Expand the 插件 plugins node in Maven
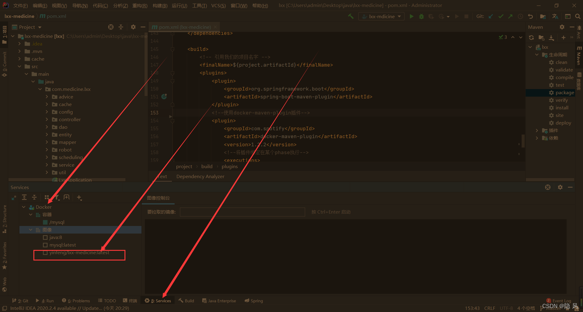This screenshot has width=583, height=312. 537,130
